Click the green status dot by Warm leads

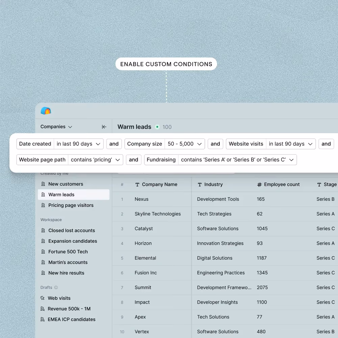[x=157, y=127]
